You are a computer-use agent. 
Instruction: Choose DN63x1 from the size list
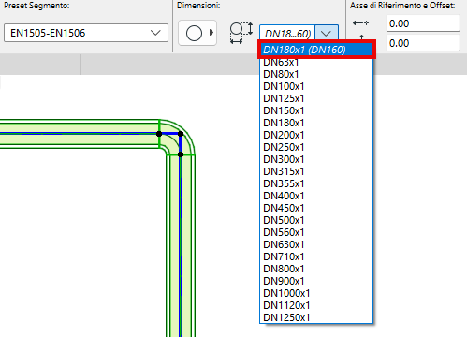click(281, 63)
